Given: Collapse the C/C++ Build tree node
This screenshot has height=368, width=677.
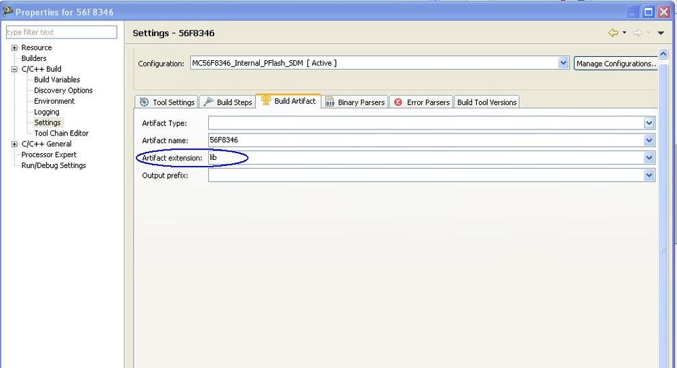Looking at the screenshot, I should tap(14, 69).
